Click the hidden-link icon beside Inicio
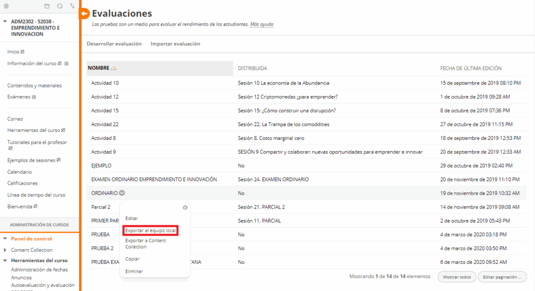This screenshot has width=535, height=291. (x=22, y=52)
